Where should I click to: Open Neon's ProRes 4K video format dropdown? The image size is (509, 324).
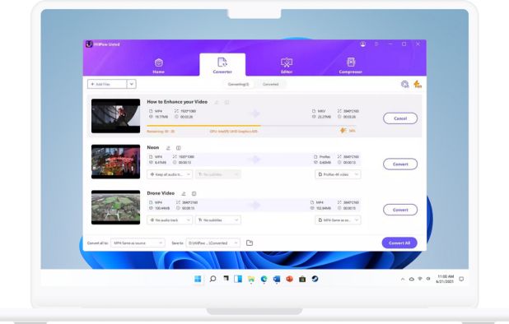338,174
